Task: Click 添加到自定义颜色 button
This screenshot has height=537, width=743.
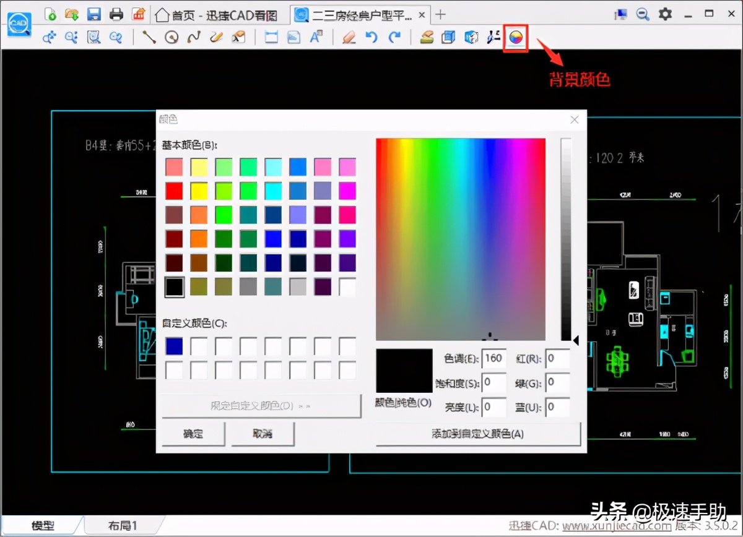Action: click(477, 434)
